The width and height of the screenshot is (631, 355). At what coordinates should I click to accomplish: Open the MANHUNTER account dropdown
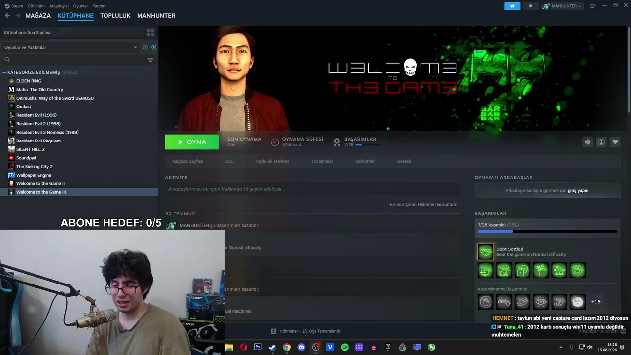point(562,6)
